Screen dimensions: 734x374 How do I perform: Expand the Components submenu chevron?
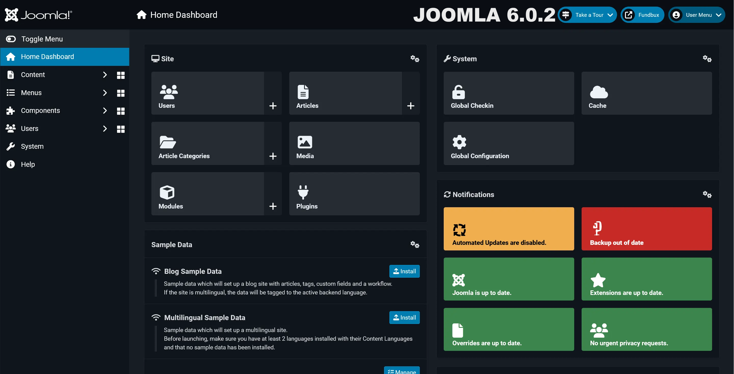104,111
